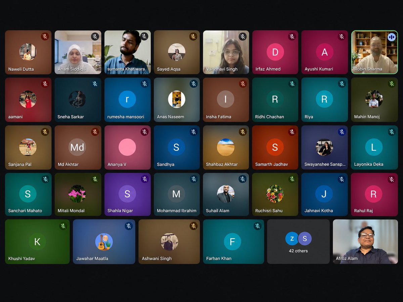Click the name label 'Layonika Deka'
The image size is (403, 302).
[368, 164]
